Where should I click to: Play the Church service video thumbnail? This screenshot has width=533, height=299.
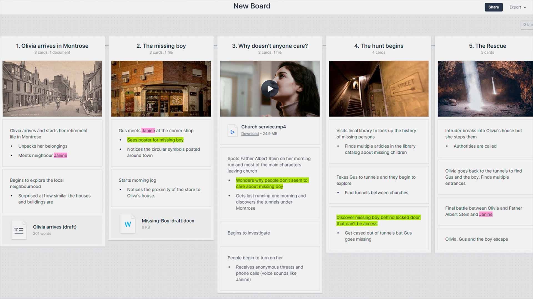(x=270, y=89)
